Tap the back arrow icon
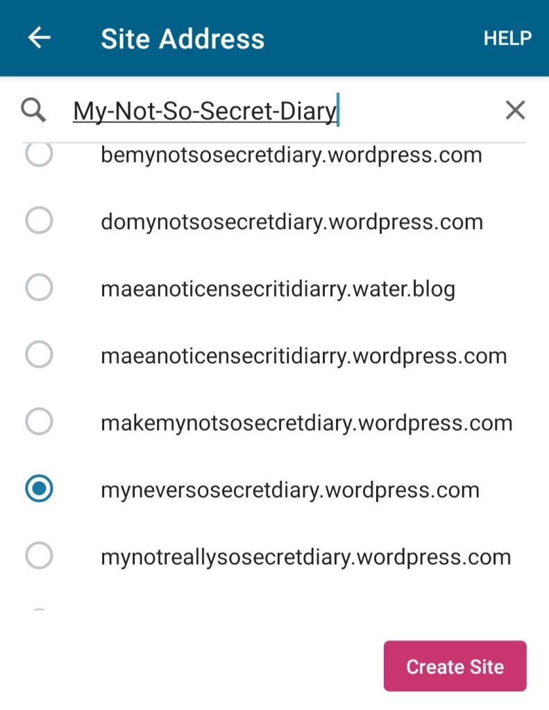 [x=40, y=38]
